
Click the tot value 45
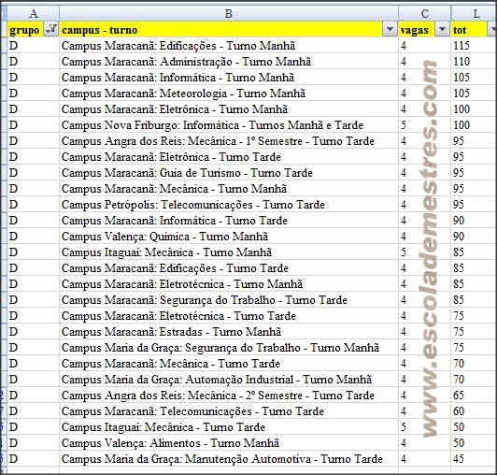pyautogui.click(x=459, y=459)
